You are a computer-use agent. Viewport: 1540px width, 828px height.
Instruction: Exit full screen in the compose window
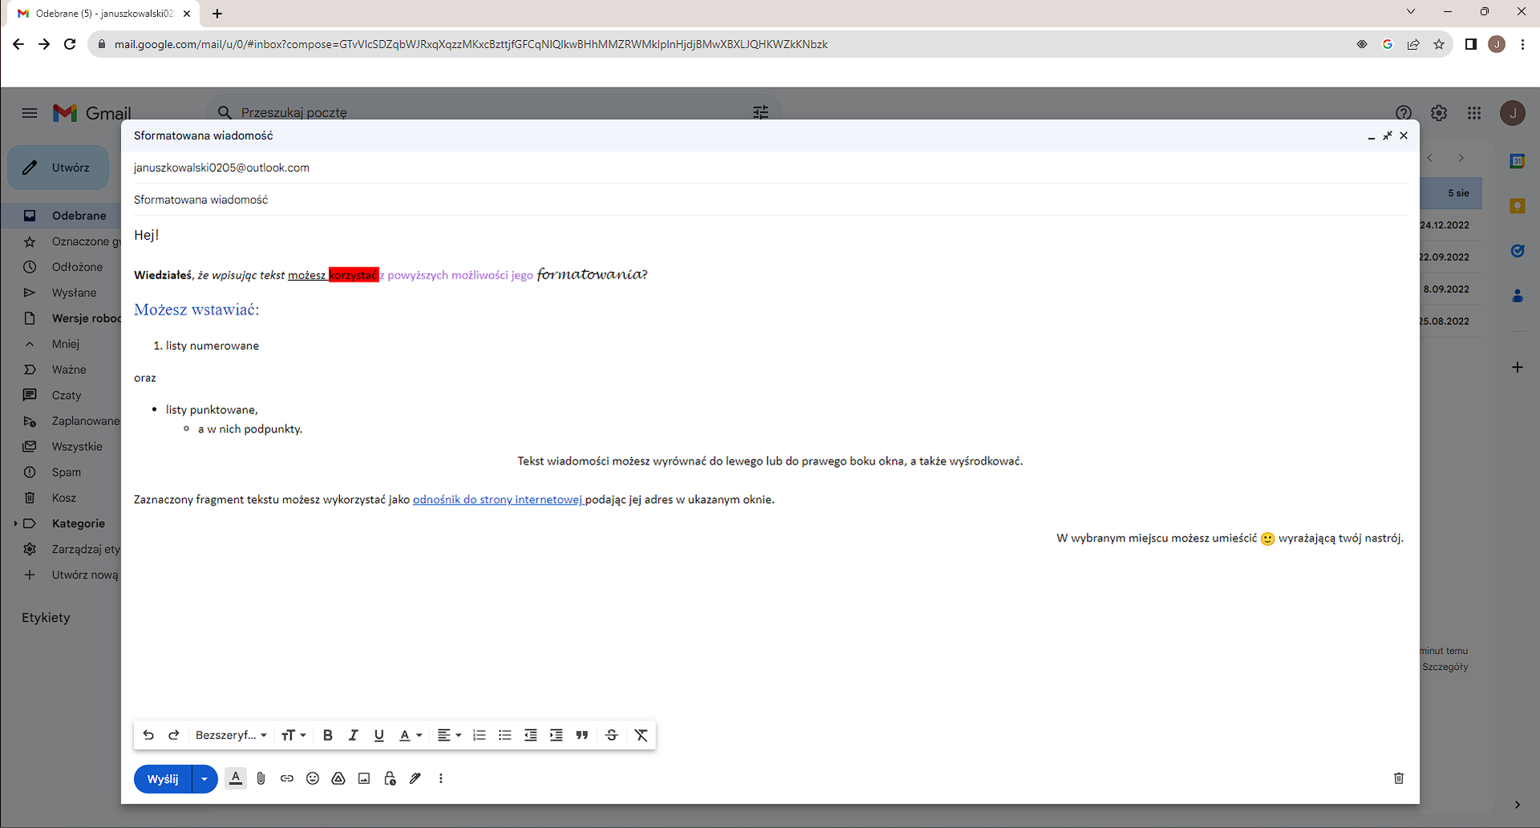(1388, 136)
